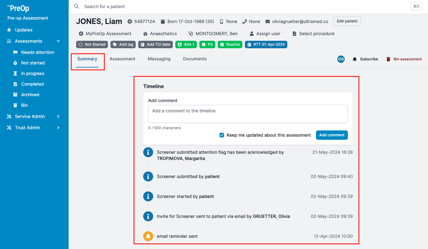Click the oliviagruetter@ultramed.co email text

click(300, 21)
